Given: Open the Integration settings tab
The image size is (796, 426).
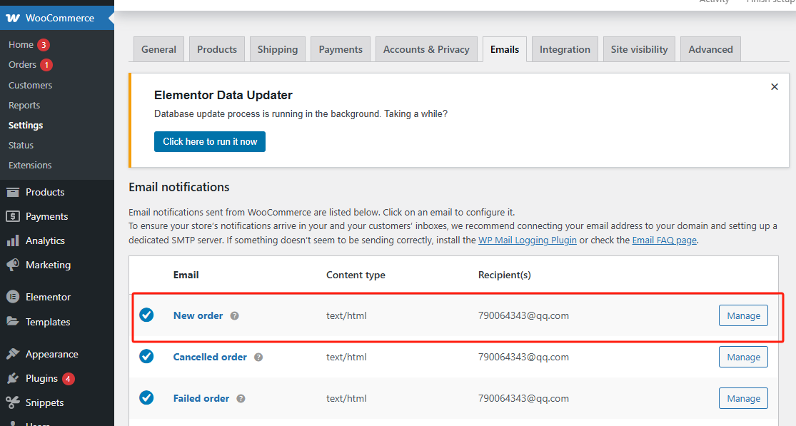Looking at the screenshot, I should tap(565, 49).
